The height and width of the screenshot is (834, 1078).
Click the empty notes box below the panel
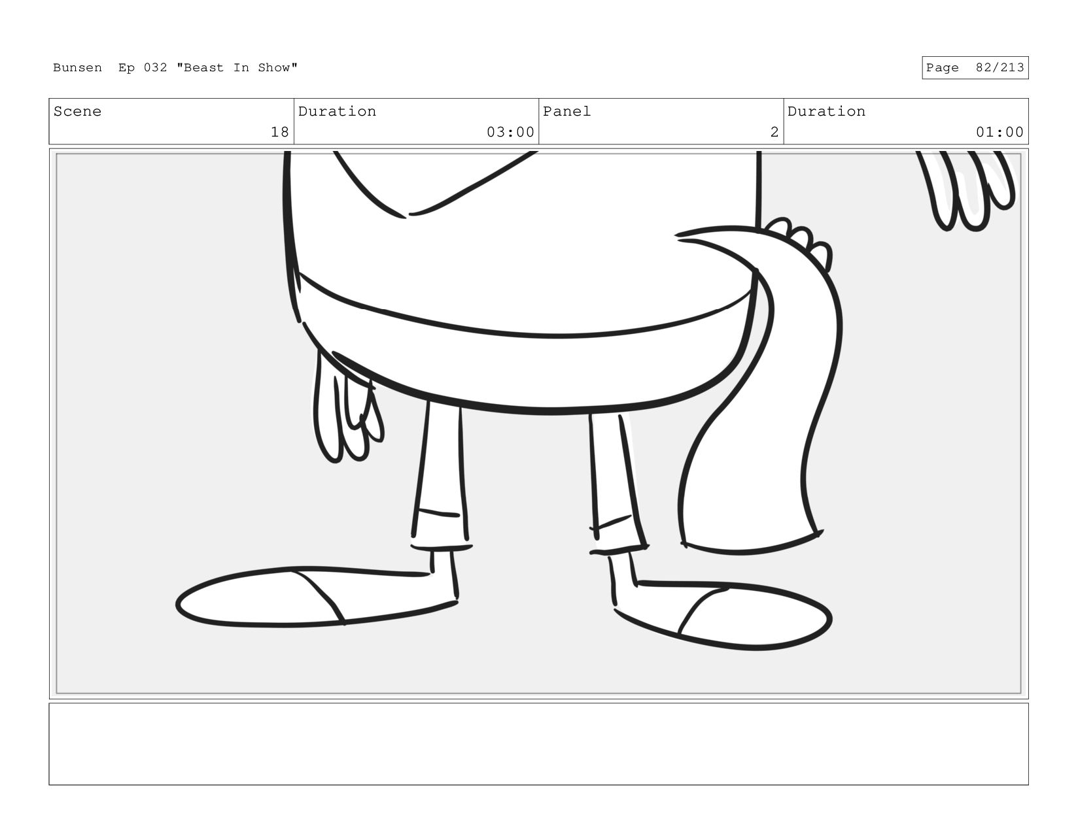coord(538,744)
